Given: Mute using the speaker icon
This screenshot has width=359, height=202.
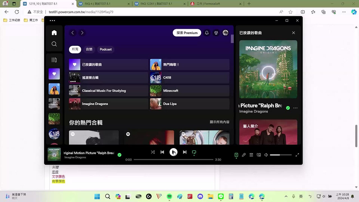Looking at the screenshot, I should click(x=266, y=155).
